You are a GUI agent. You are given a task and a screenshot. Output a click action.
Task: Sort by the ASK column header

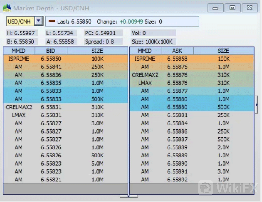(177, 51)
